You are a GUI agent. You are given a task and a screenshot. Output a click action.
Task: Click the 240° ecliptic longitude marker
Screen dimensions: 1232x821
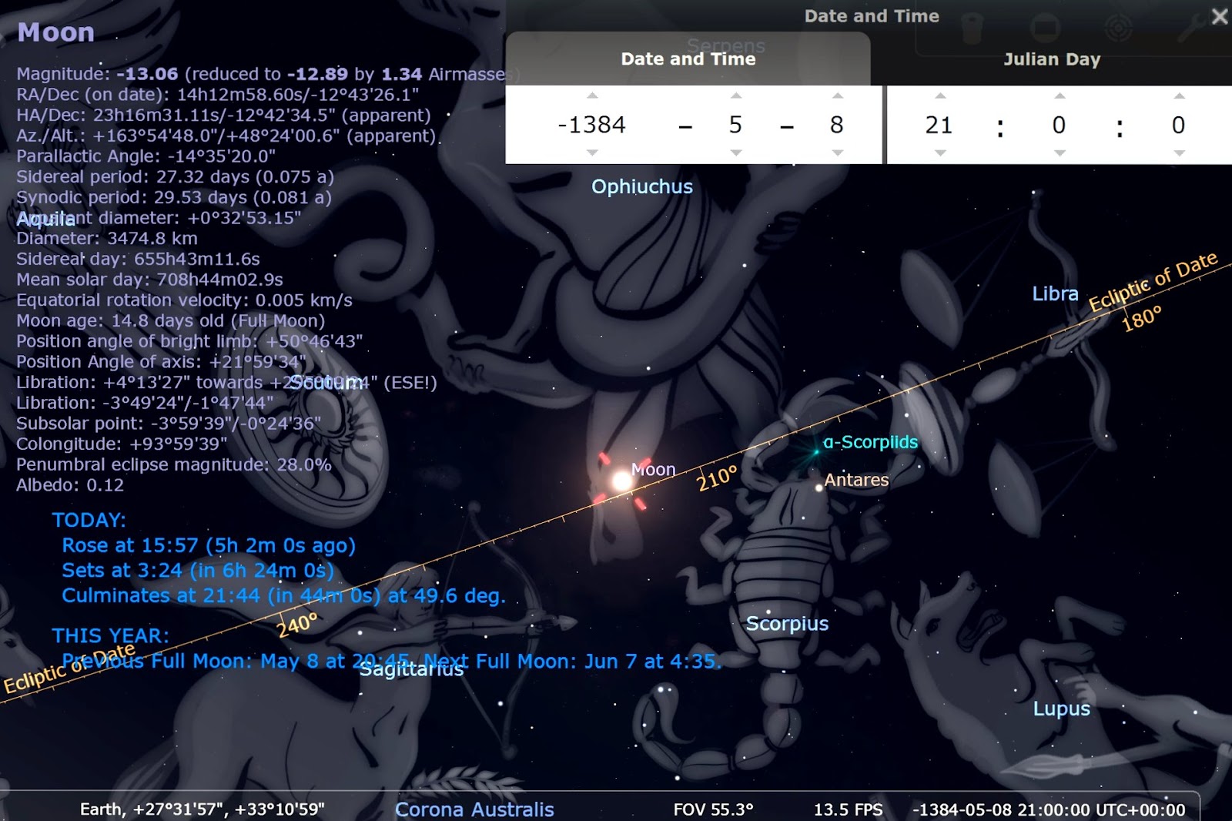(297, 625)
